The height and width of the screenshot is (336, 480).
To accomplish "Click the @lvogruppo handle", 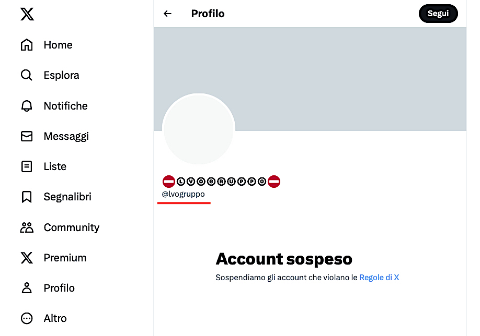I will [183, 194].
